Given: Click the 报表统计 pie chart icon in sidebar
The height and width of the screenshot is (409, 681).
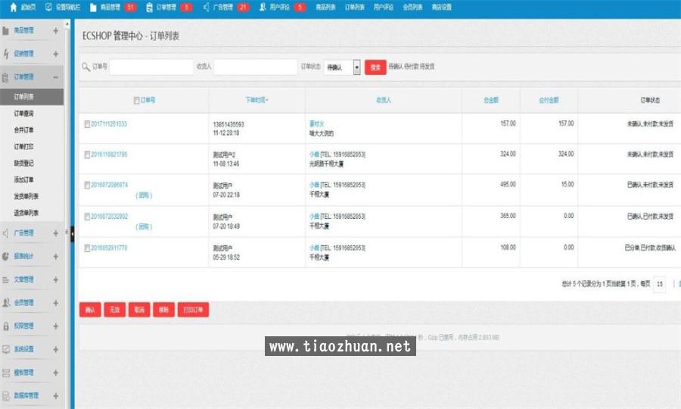Looking at the screenshot, I should pos(6,257).
